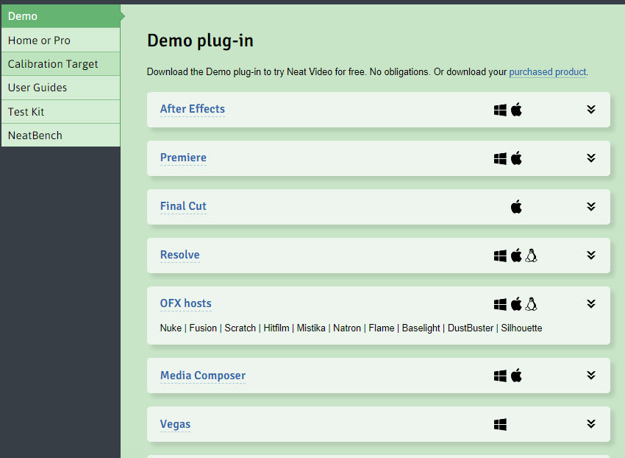Expand the Final Cut section chevron
Viewport: 625px width, 458px height.
tap(591, 206)
